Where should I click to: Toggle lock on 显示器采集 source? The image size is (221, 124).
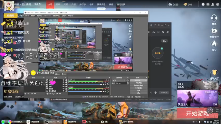tap(66, 91)
